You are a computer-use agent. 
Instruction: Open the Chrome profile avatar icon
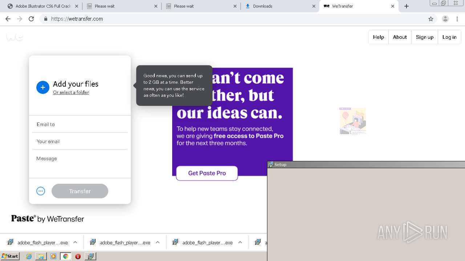(x=445, y=19)
